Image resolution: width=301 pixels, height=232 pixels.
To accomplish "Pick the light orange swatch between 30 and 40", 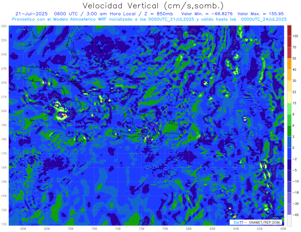I will 289,75.
